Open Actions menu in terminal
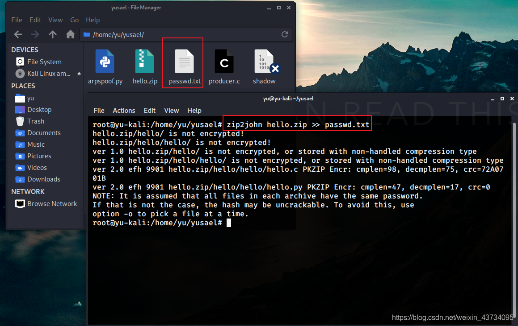The width and height of the screenshot is (518, 326). [x=124, y=111]
